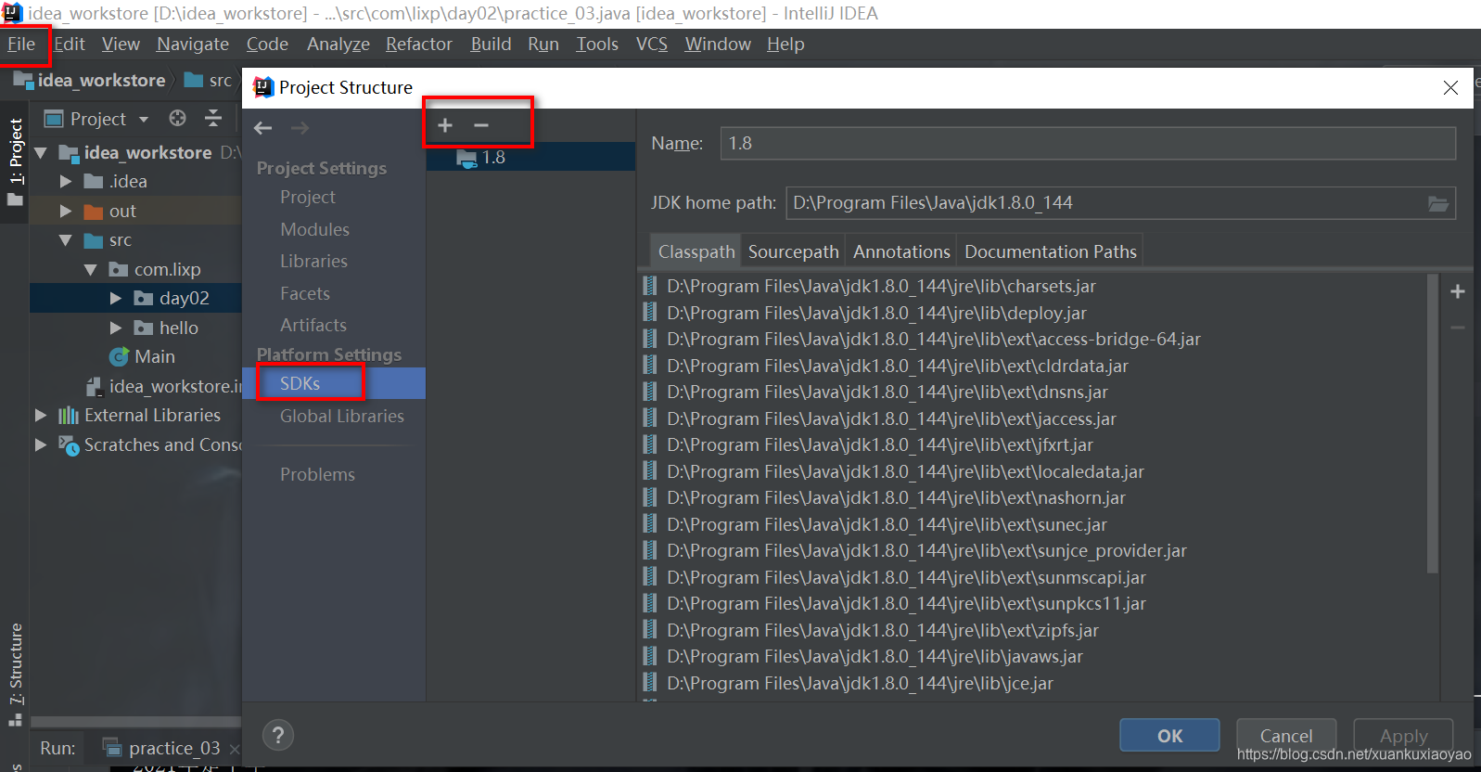Click the Apply button
This screenshot has height=772, width=1481.
point(1403,735)
